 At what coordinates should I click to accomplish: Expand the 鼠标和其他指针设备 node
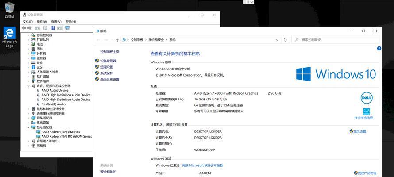(28, 109)
